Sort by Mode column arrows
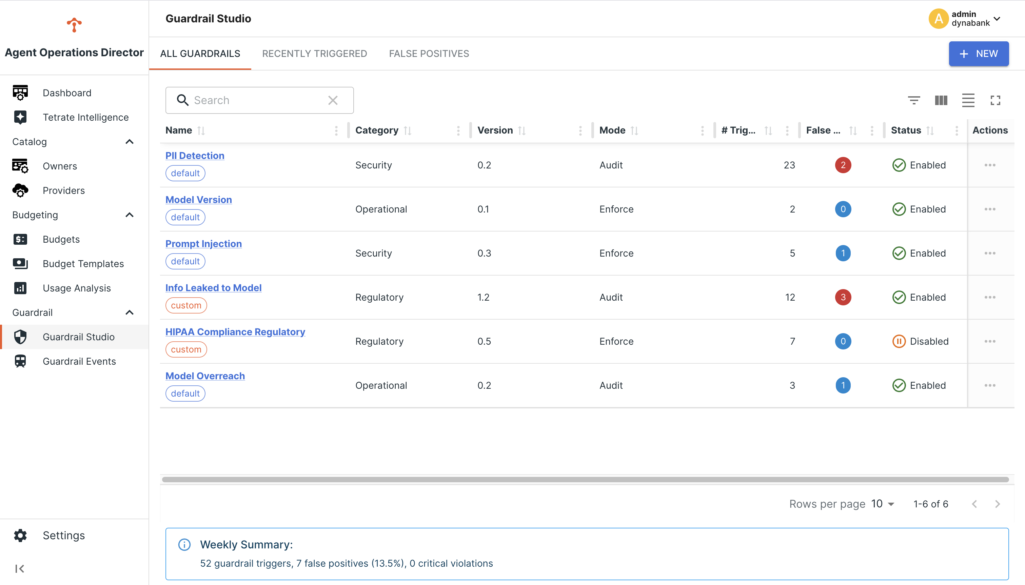 coord(634,130)
